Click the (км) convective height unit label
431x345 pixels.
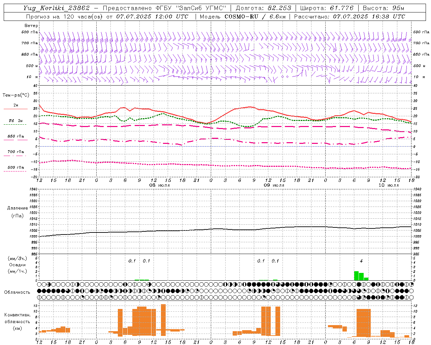pos(17,328)
